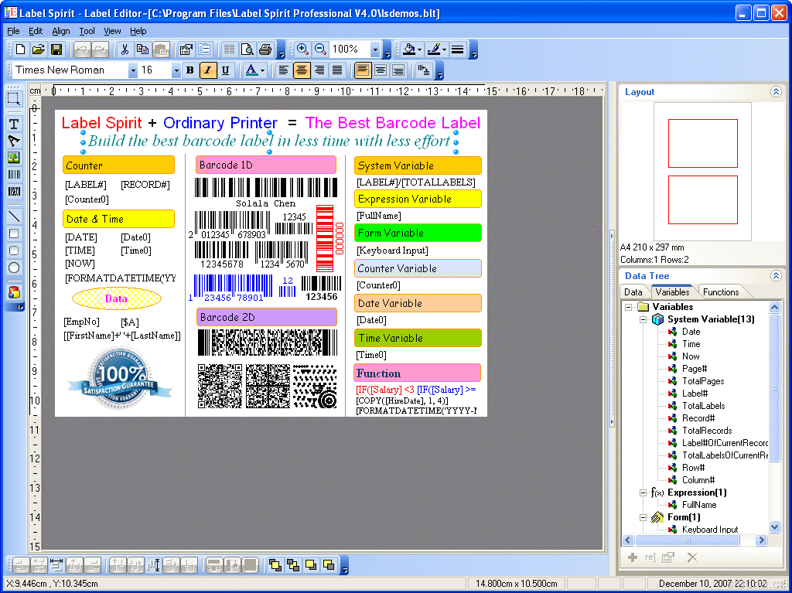This screenshot has width=792, height=593.
Task: Collapse the System Variable tree node
Action: click(x=643, y=319)
